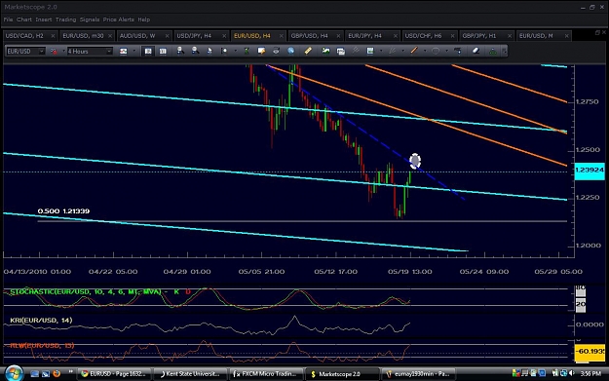The width and height of the screenshot is (609, 381).
Task: Click the second window-layout icon
Action: [163, 52]
